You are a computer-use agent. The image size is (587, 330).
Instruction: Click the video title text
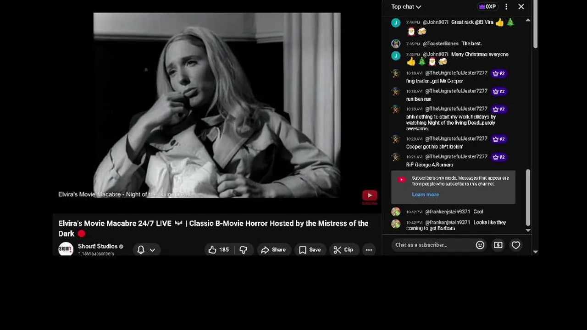point(213,228)
